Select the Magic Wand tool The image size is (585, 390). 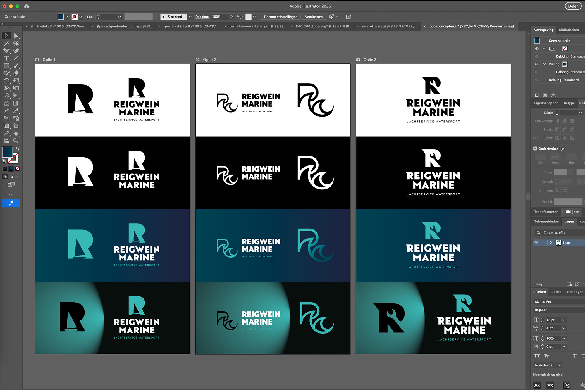tap(6, 43)
